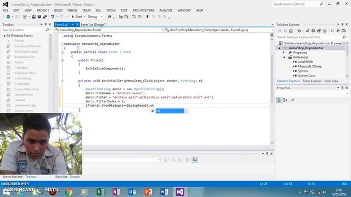Collapse the All Windows Forms toolbox group
The height and width of the screenshot is (197, 351).
point(4,36)
